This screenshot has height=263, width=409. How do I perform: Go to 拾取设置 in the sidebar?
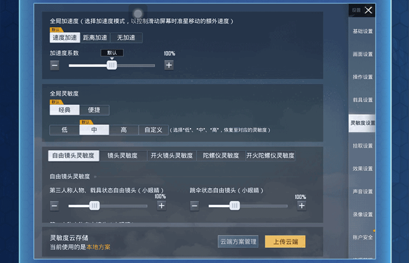click(x=363, y=146)
